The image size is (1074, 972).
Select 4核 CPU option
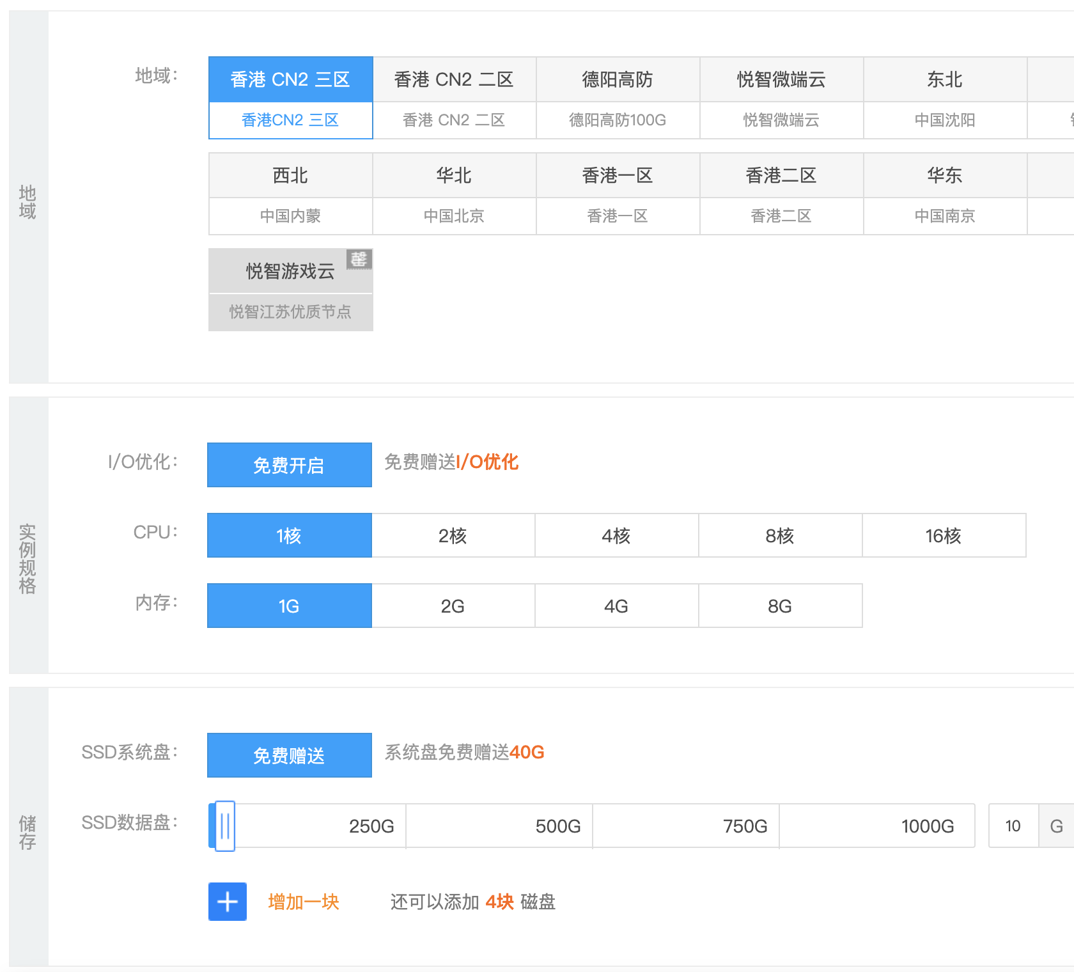coord(616,535)
